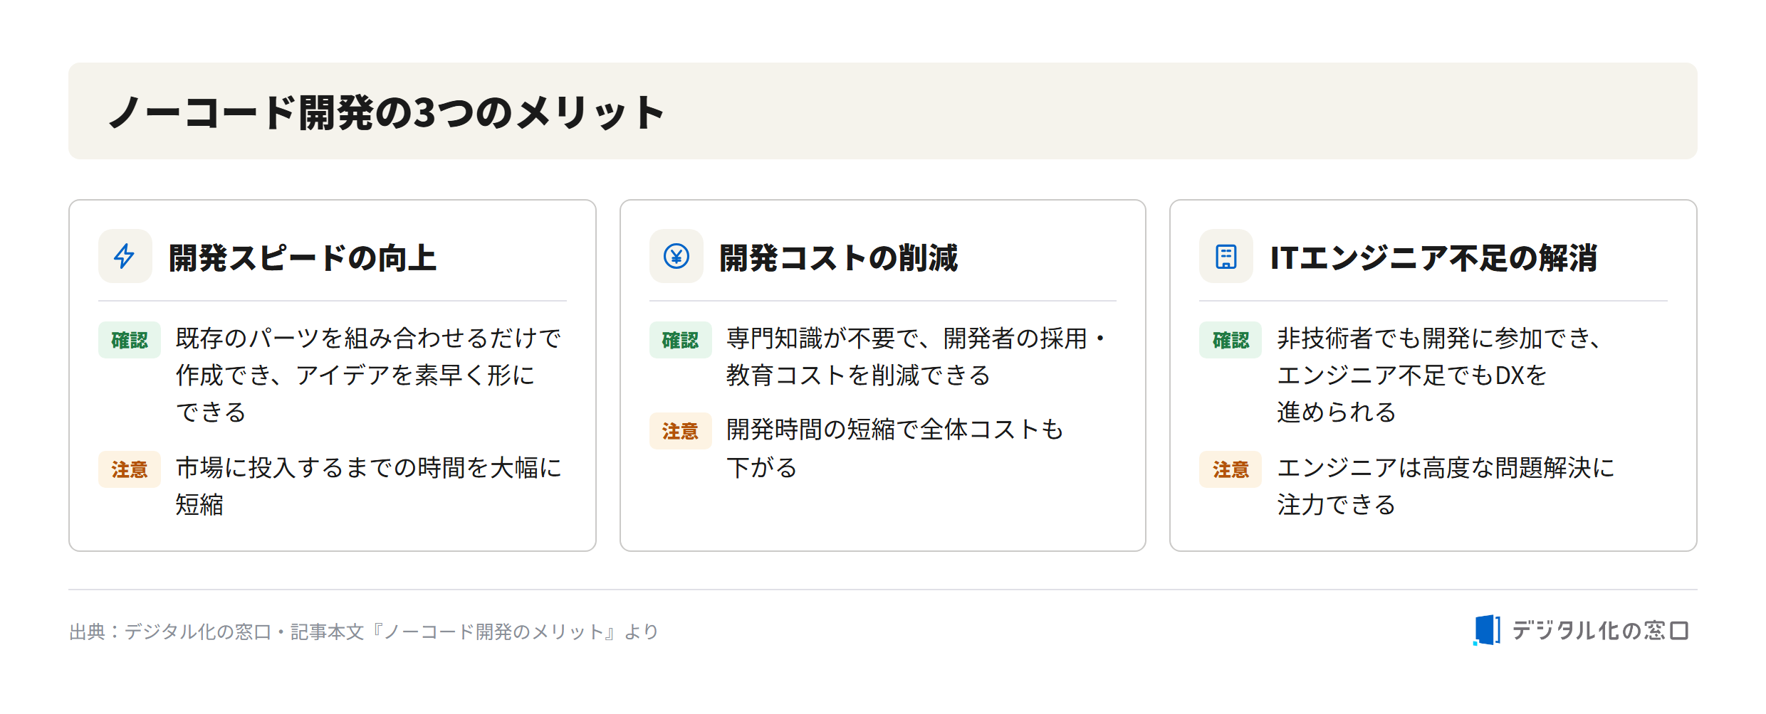Click the yen coin cost icon
This screenshot has width=1766, height=714.
coord(676,256)
